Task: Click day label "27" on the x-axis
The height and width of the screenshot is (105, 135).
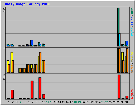Action: tap(111, 102)
